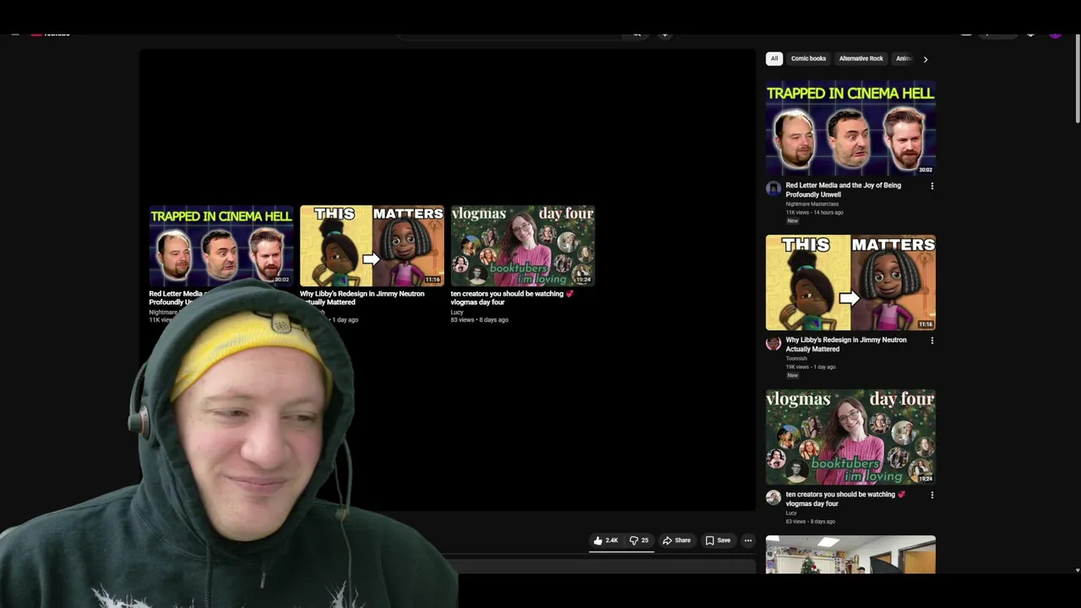Open the Share dialog

click(x=676, y=540)
